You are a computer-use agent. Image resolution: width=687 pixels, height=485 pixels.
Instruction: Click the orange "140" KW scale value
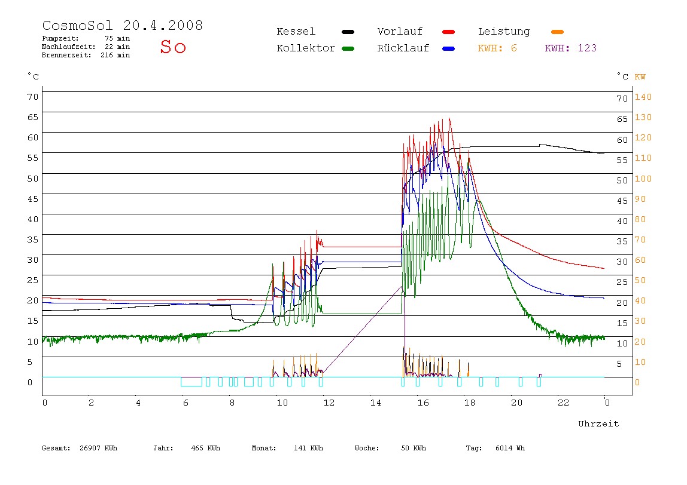[643, 97]
